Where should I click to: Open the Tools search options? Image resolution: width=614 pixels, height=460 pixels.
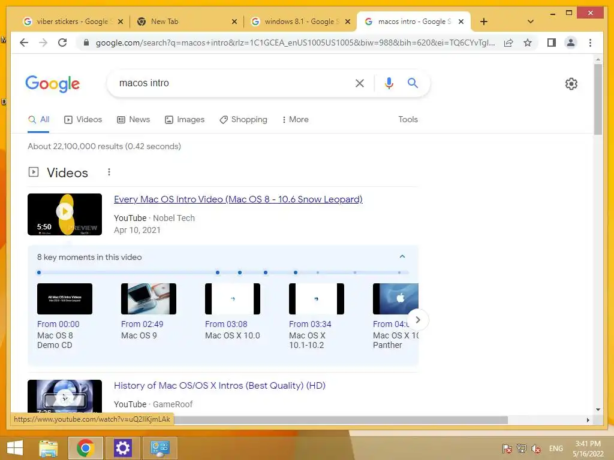pyautogui.click(x=408, y=119)
